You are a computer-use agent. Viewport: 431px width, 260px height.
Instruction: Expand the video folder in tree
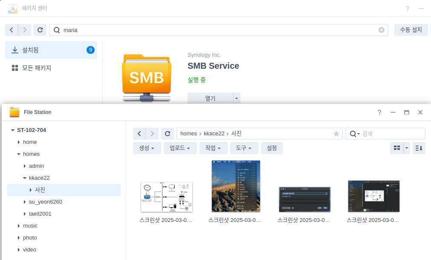pyautogui.click(x=19, y=250)
